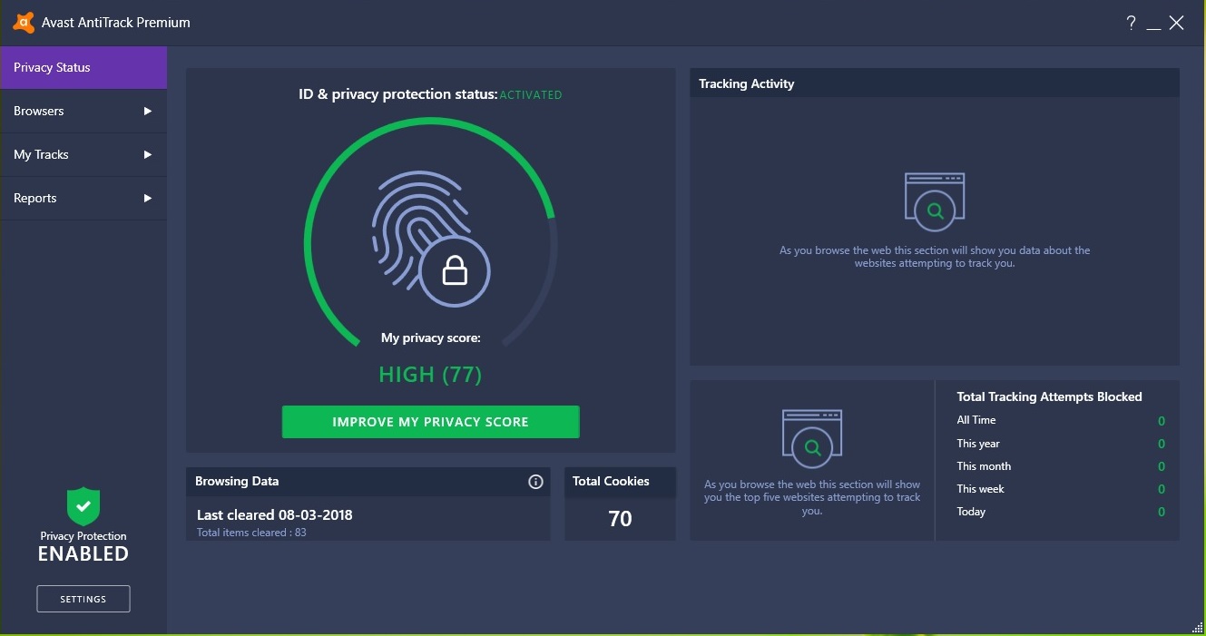
Task: Click Total items cleared : 83
Action: pyautogui.click(x=251, y=533)
